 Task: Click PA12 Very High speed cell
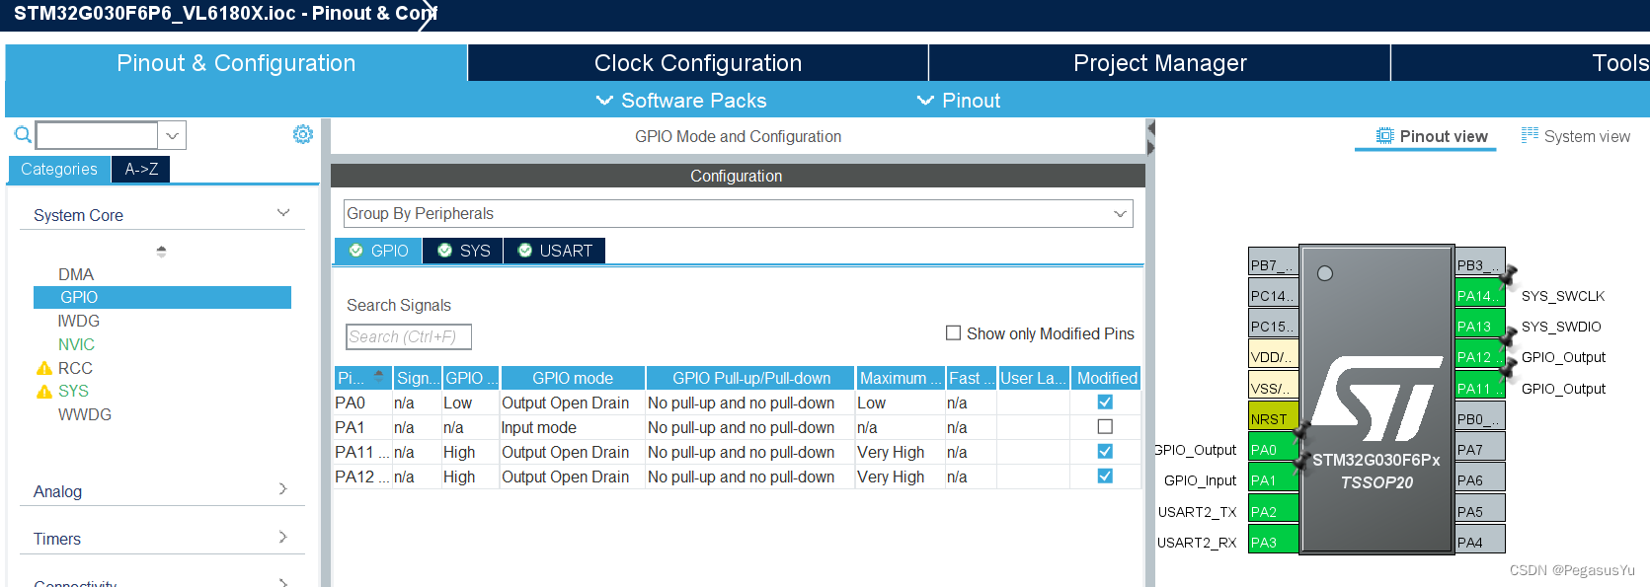900,477
